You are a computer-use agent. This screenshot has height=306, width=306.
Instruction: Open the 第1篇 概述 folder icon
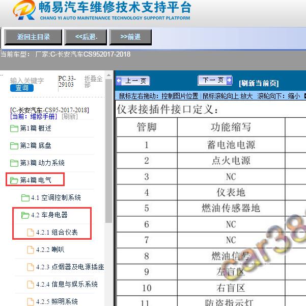coord(14,129)
